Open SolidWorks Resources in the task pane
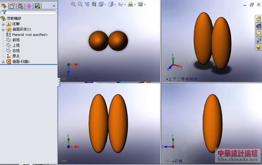This screenshot has width=262, height=165. 258,19
